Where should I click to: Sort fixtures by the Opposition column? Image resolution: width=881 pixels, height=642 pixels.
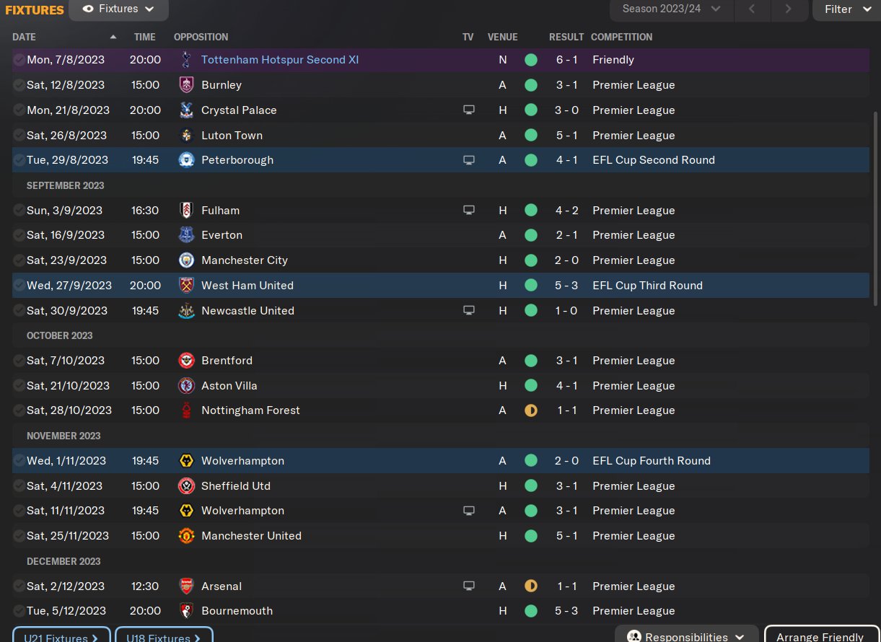point(201,37)
